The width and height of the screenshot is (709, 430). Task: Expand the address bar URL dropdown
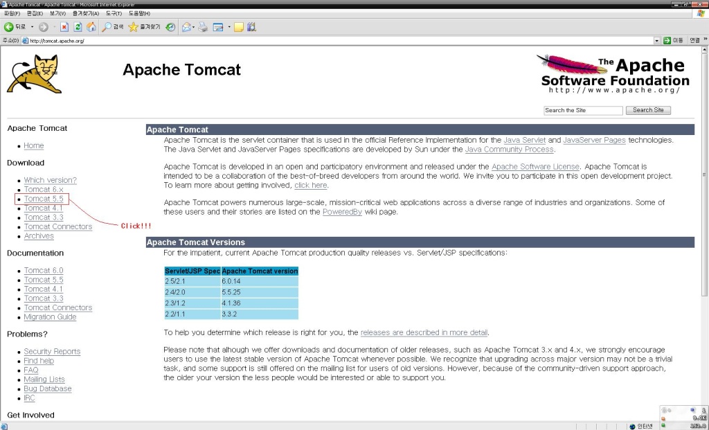click(657, 41)
